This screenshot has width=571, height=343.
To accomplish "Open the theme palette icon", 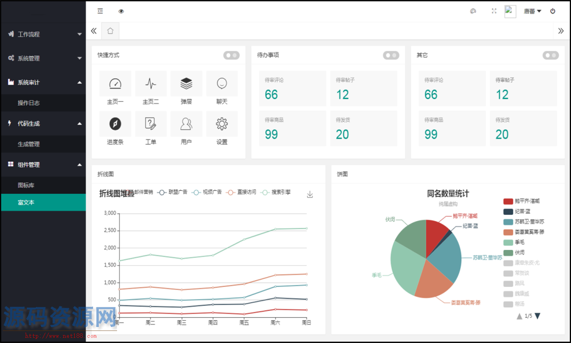I will click(473, 11).
